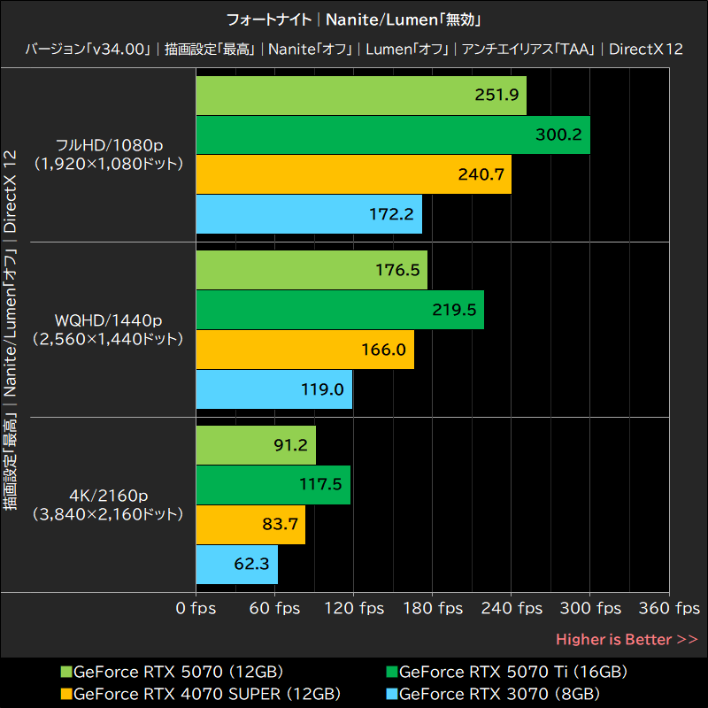Click the 166.0 bar value

click(x=384, y=350)
